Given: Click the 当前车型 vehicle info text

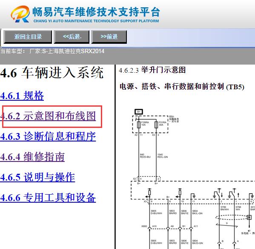Looking at the screenshot, I should (x=52, y=51).
